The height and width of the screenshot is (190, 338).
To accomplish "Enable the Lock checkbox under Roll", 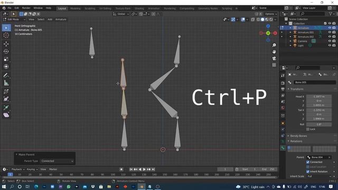I will point(307,129).
